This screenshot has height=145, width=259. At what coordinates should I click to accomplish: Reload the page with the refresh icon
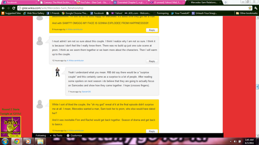tap(14, 8)
